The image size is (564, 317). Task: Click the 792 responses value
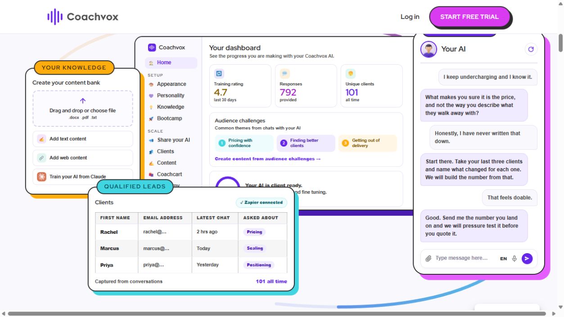point(288,92)
